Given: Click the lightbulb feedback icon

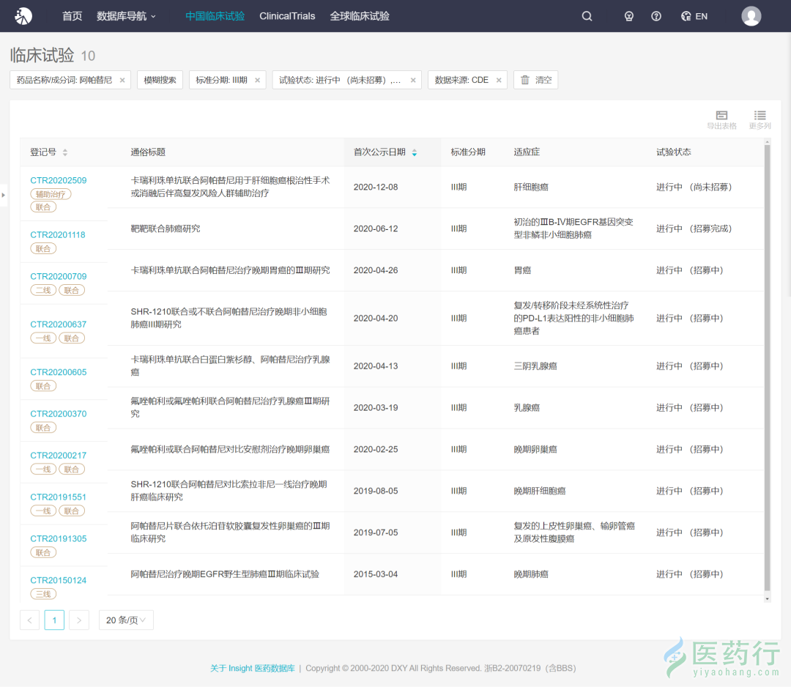Looking at the screenshot, I should (x=628, y=16).
